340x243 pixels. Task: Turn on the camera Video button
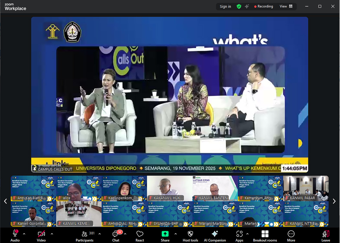41,236
